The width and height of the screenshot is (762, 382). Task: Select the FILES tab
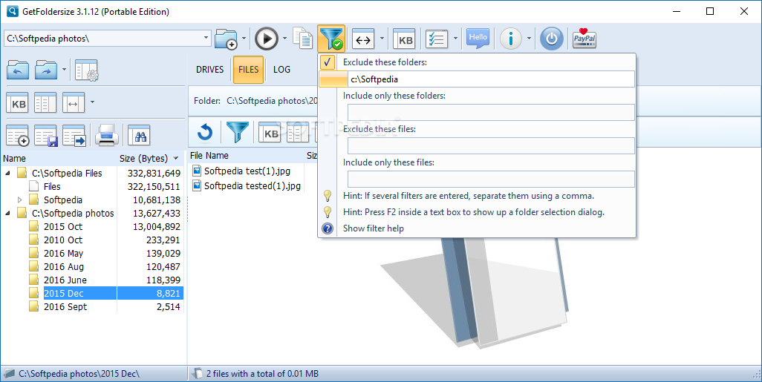click(248, 70)
